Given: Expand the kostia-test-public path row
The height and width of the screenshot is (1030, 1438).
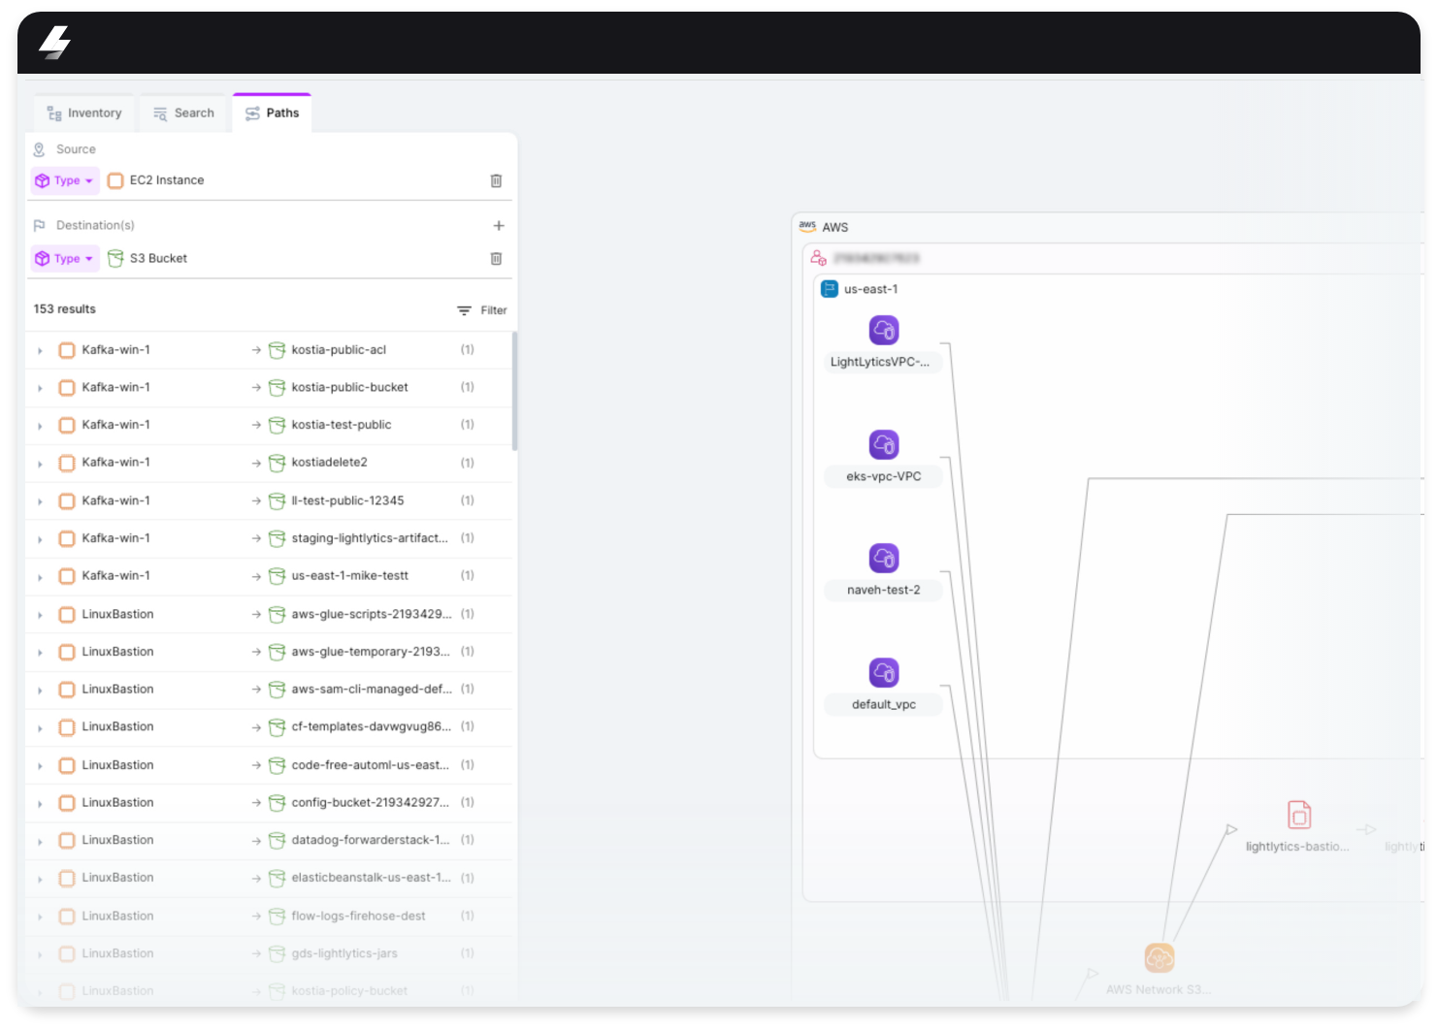Looking at the screenshot, I should [x=40, y=426].
